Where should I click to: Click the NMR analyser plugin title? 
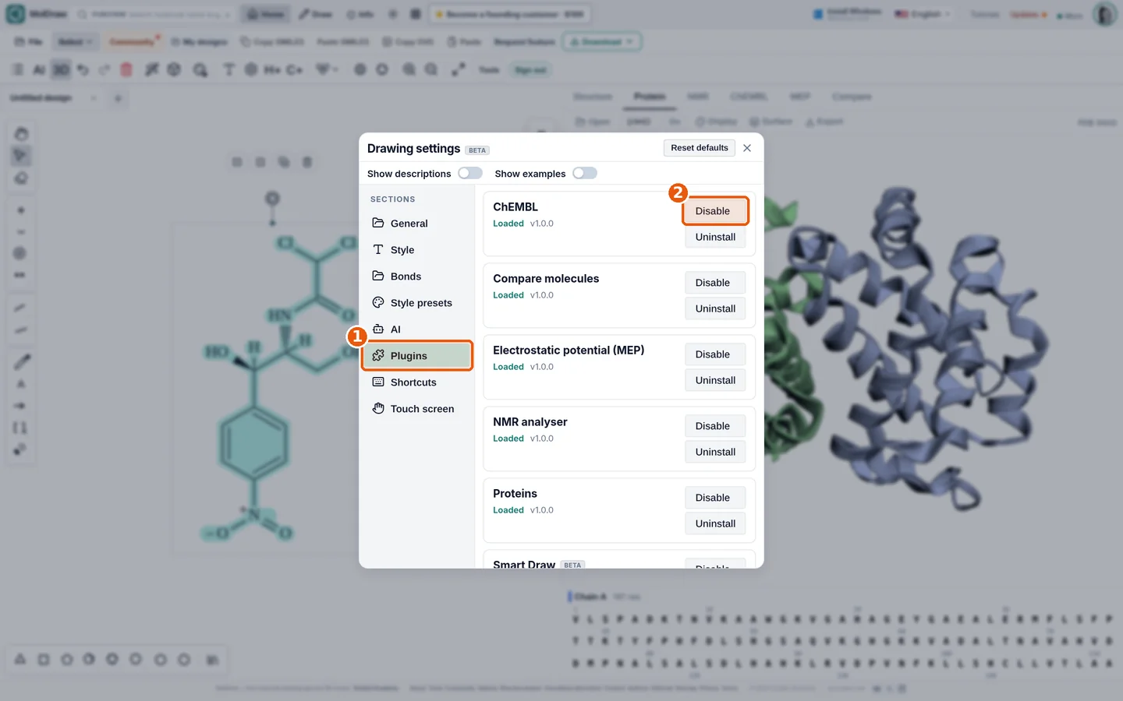[530, 422]
